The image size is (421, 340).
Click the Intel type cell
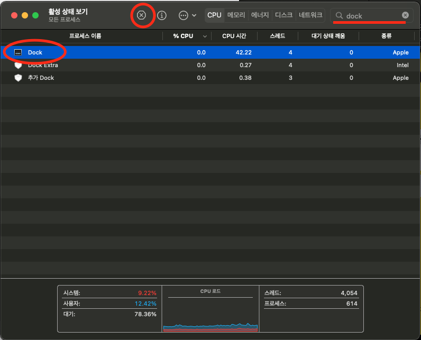402,65
